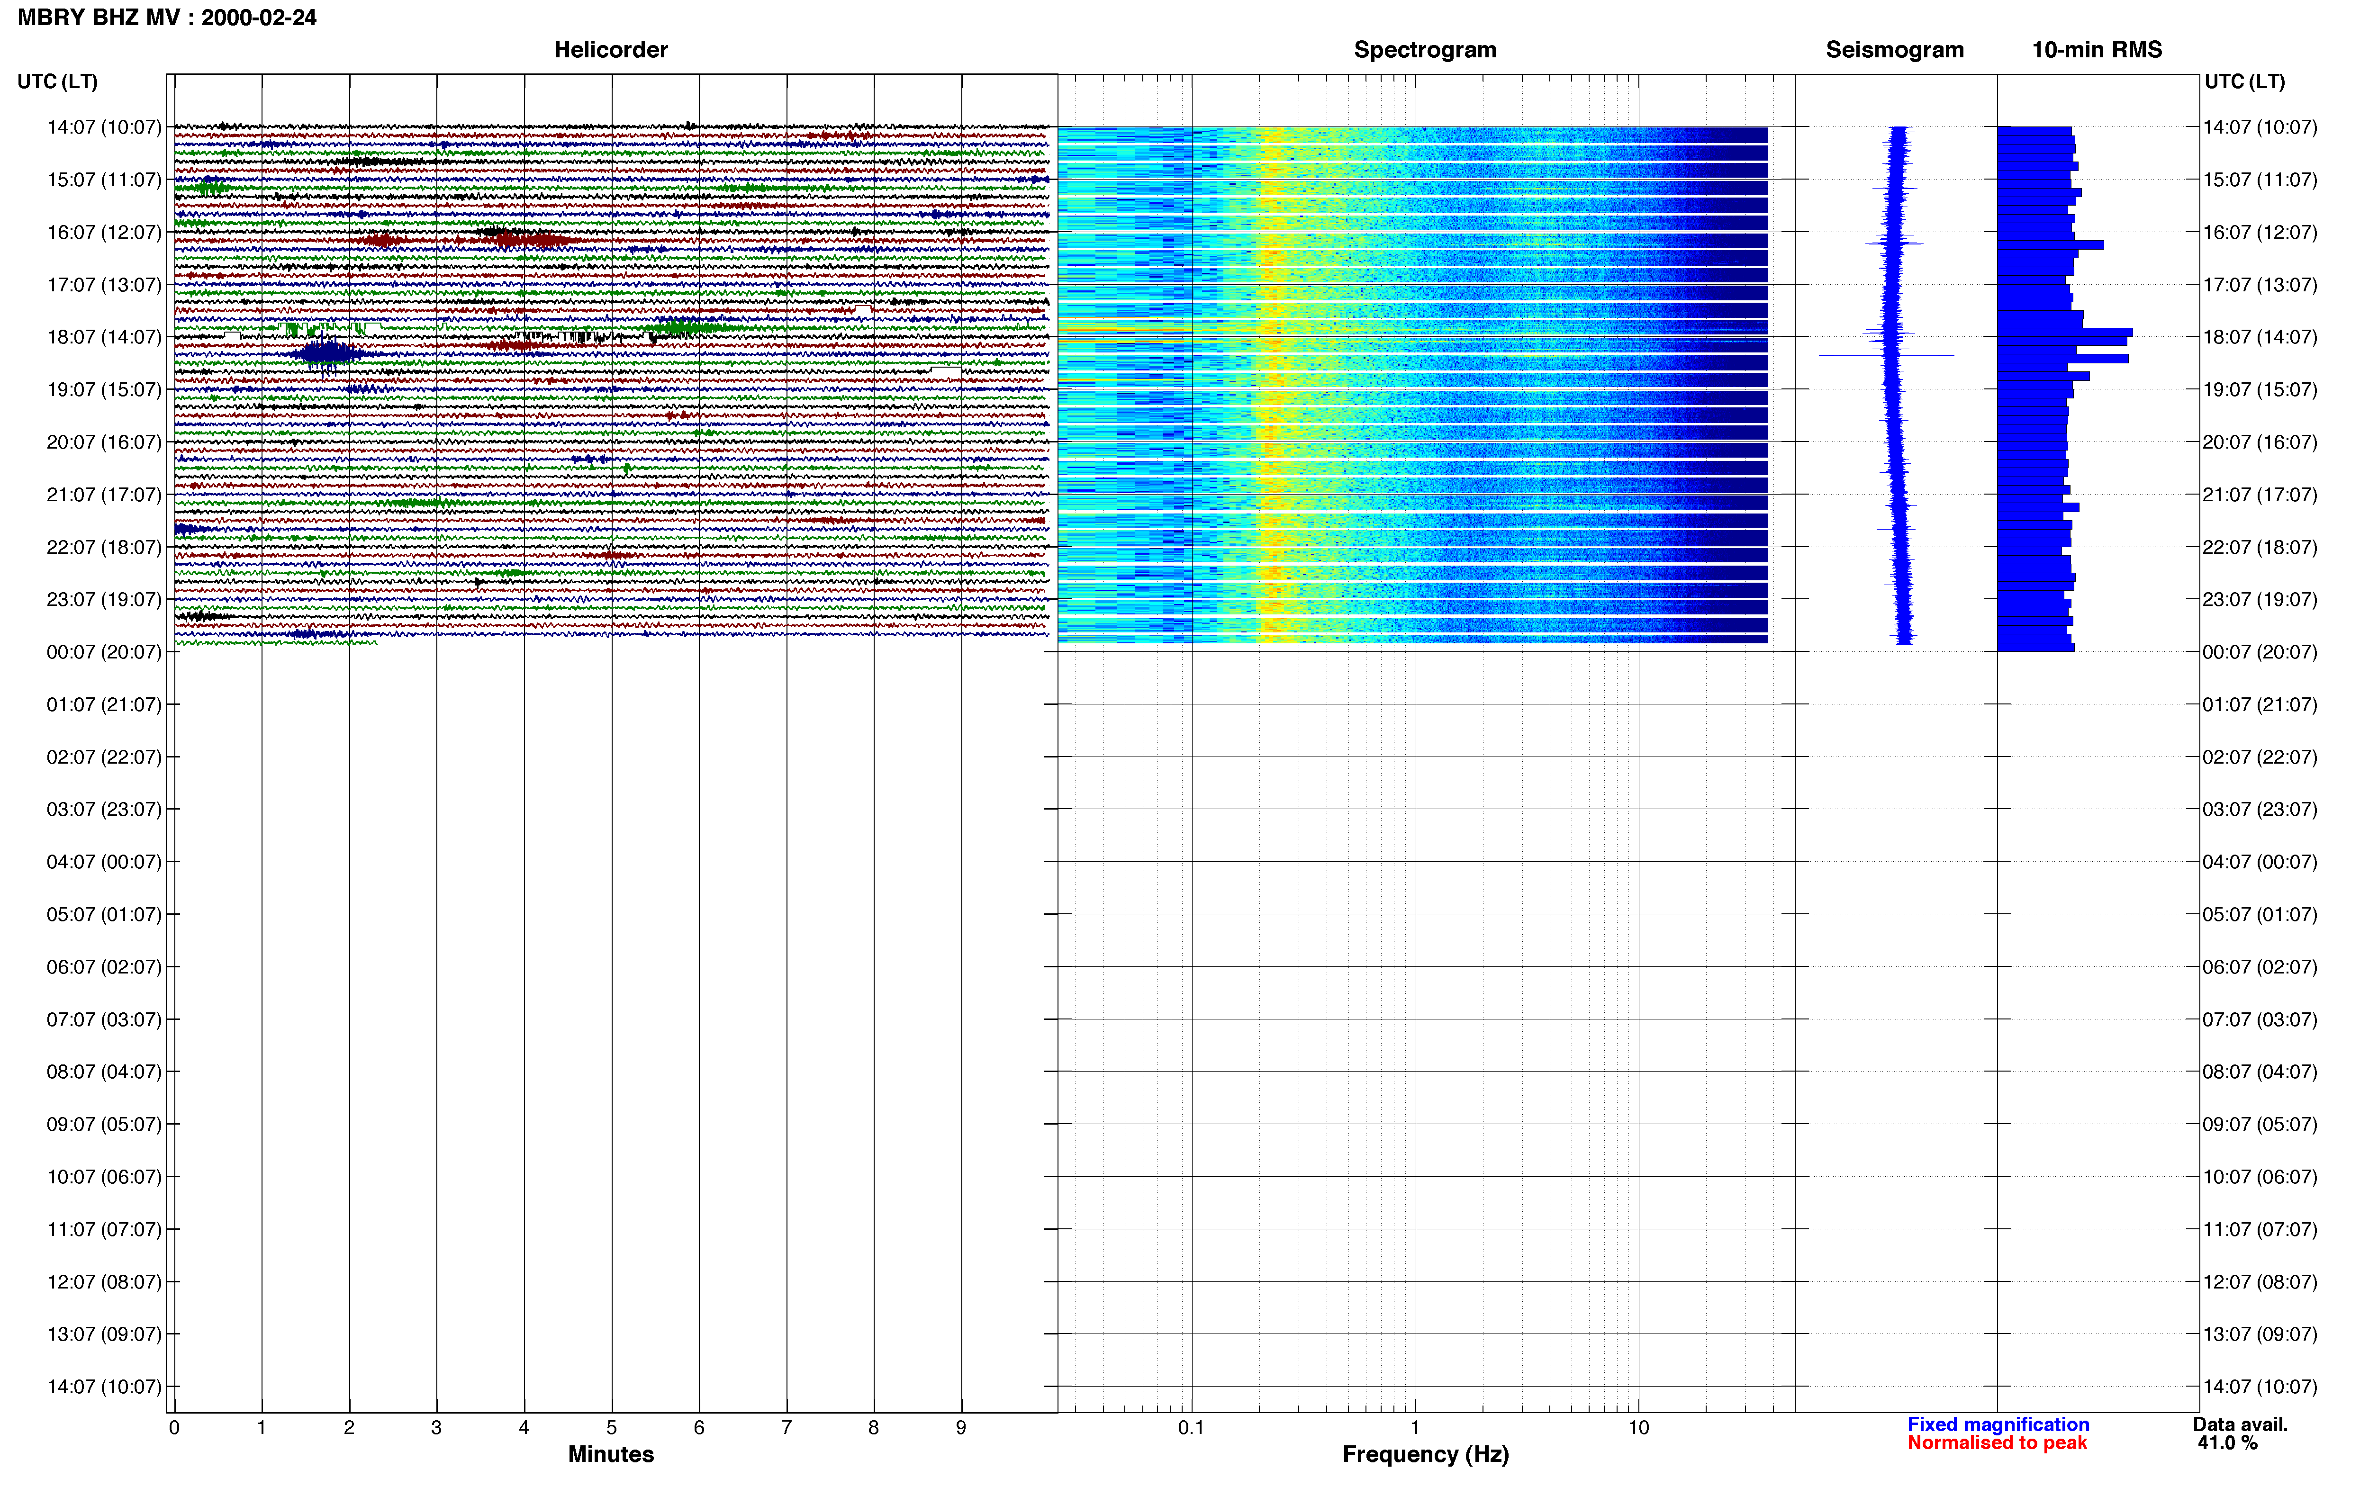
Task: Click the Spectrogram panel heading
Action: click(1425, 49)
